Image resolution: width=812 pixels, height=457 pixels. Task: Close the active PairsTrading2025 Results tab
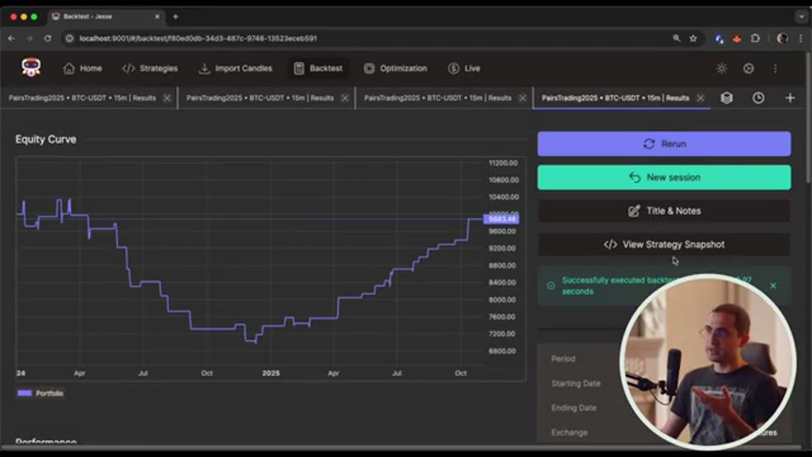[x=700, y=98]
